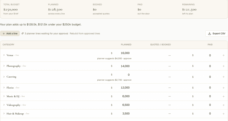The height and width of the screenshot is (121, 228).
Task: Expand the Videography category chevron
Action: 4,105
